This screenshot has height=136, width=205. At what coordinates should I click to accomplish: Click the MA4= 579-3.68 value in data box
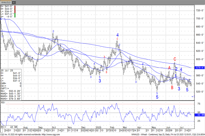(x=11, y=99)
